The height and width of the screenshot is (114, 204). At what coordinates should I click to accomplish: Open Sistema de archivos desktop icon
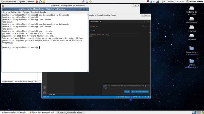192,11
